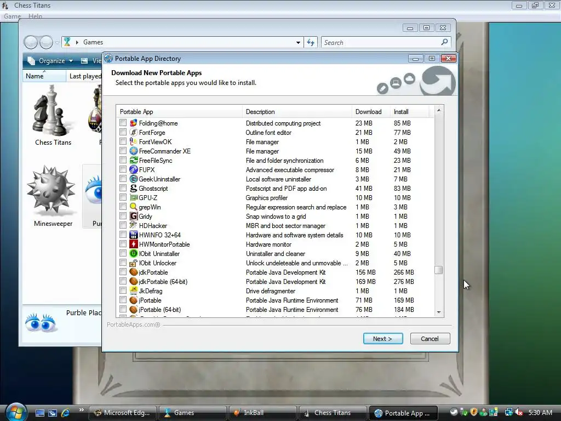Open recent pages dropdown beside navigation buttons
The image size is (561, 421).
click(57, 43)
